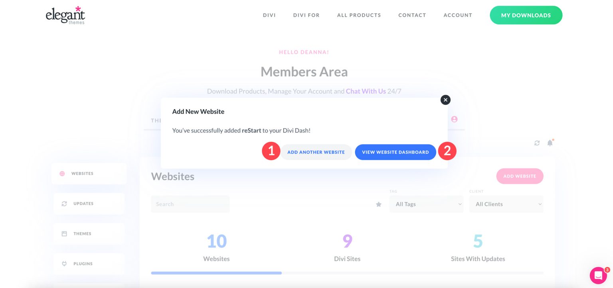Click View Website Dashboard
This screenshot has height=288, width=613.
pos(395,152)
